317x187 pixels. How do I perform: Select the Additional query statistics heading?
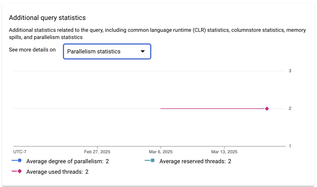[x=47, y=17]
